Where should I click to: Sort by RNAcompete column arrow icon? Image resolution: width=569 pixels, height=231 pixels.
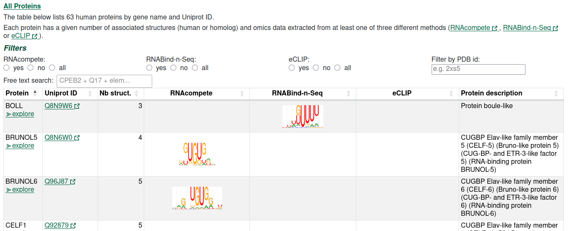242,93
